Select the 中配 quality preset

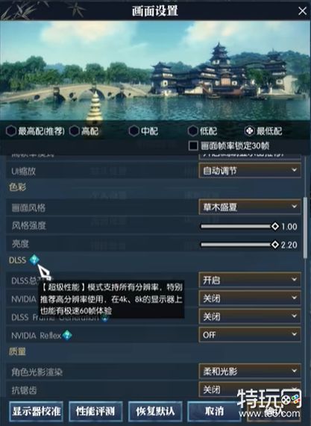coord(143,131)
